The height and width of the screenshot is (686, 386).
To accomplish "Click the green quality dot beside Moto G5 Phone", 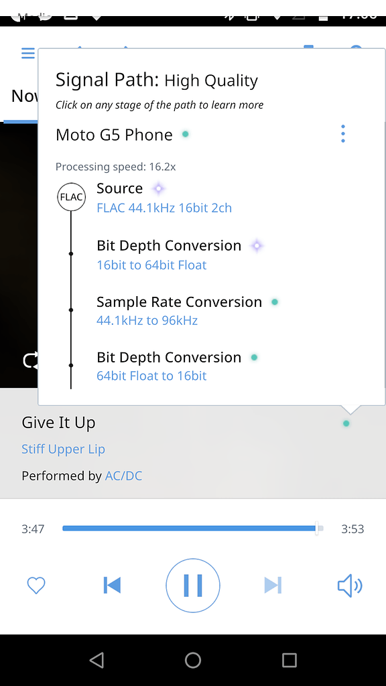I will [x=185, y=134].
